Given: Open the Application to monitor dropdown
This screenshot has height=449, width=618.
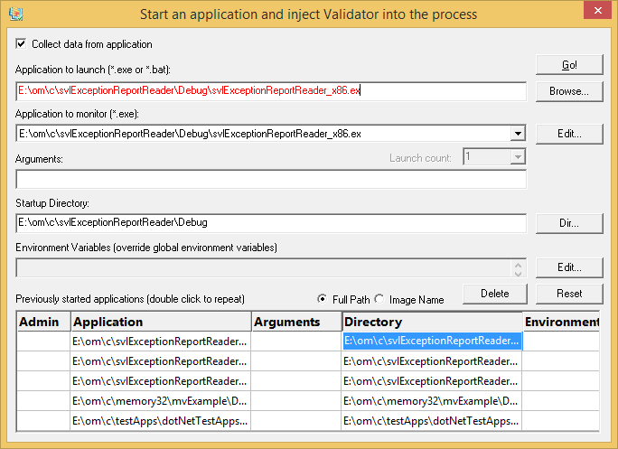Looking at the screenshot, I should tap(518, 134).
